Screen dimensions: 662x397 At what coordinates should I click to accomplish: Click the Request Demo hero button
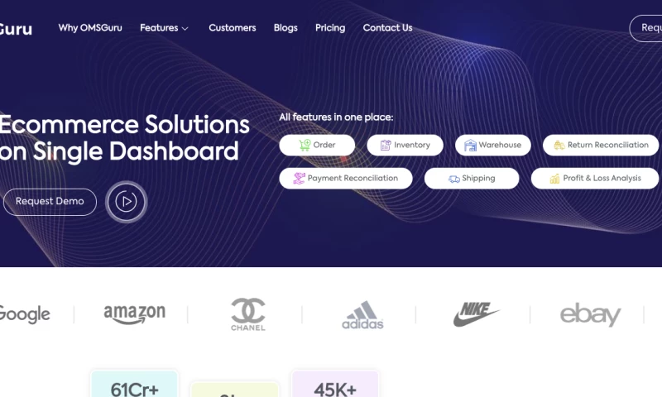tap(50, 202)
